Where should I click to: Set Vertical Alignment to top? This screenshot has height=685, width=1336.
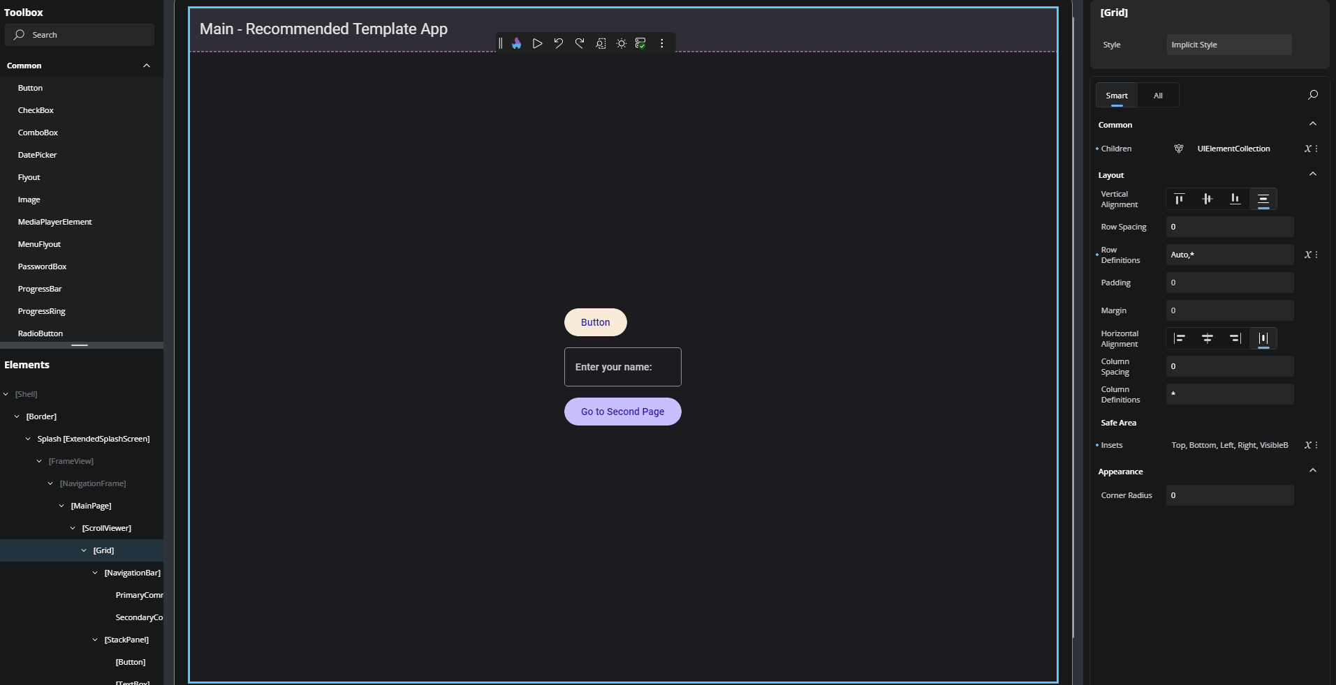pos(1180,199)
